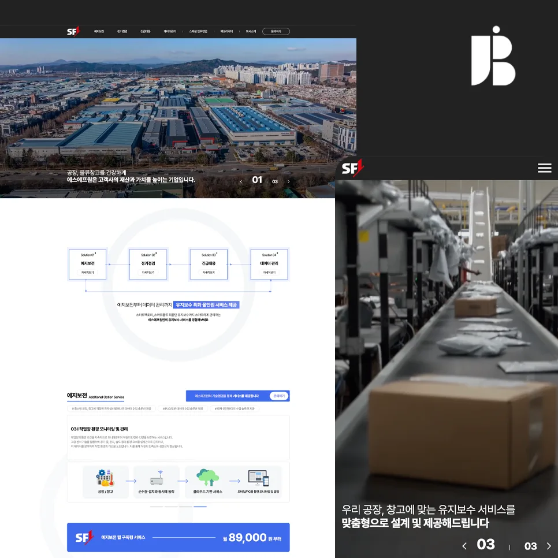This screenshot has height=558, width=558.
Task: Click the 89,000 price in the blue banner
Action: [247, 537]
